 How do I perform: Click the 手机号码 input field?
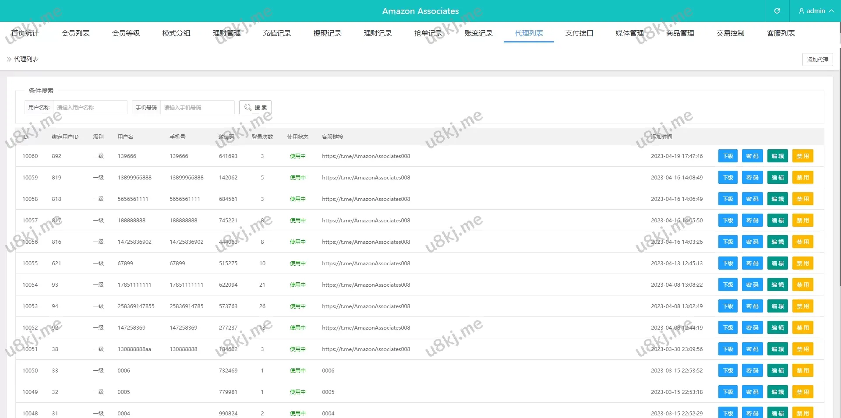[x=197, y=107]
